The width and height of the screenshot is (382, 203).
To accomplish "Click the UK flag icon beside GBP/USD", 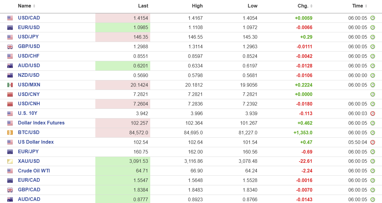I will (10, 46).
